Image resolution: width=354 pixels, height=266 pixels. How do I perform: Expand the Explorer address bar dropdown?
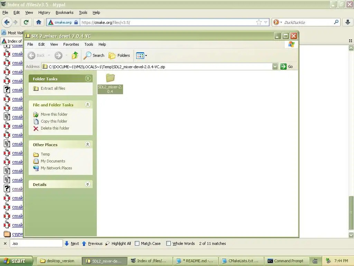[275, 66]
